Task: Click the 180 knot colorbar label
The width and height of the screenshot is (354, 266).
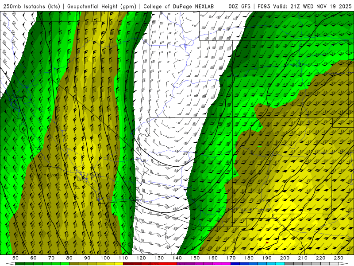Action: click(249, 258)
